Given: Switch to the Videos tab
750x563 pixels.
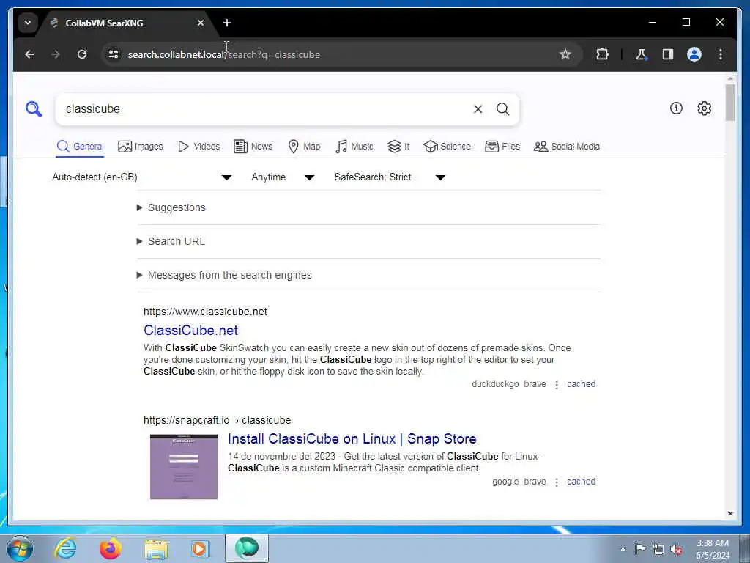Looking at the screenshot, I should point(198,147).
